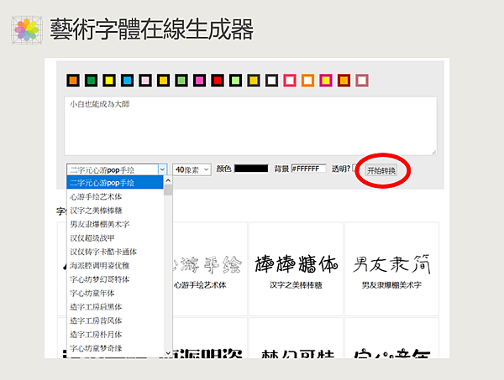Choose 海派腔调明姿优雅 in the dropdown list
Screen dimensions: 504x380
pyautogui.click(x=115, y=265)
